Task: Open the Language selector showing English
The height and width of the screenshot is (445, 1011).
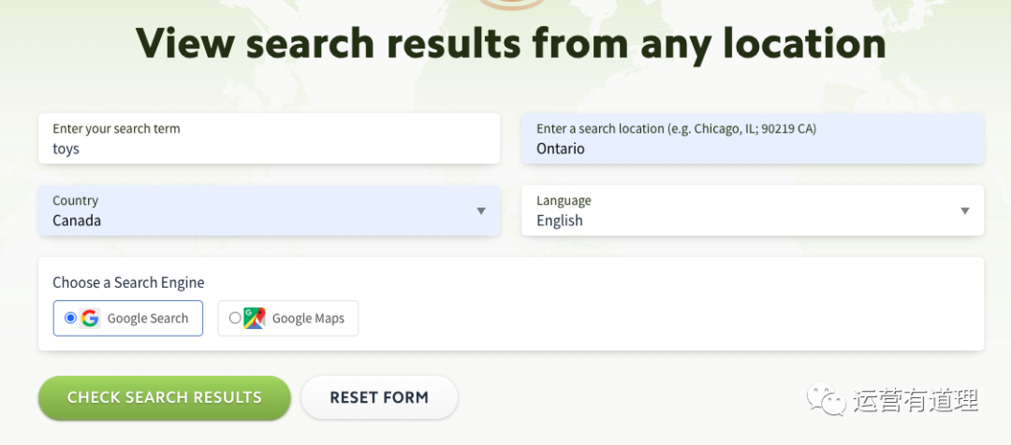Action: tap(753, 210)
